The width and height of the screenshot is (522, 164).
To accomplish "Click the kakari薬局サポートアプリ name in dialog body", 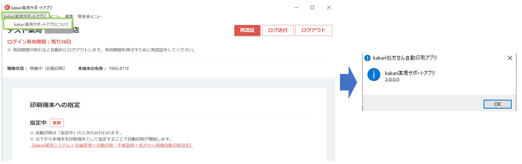I will [x=410, y=73].
